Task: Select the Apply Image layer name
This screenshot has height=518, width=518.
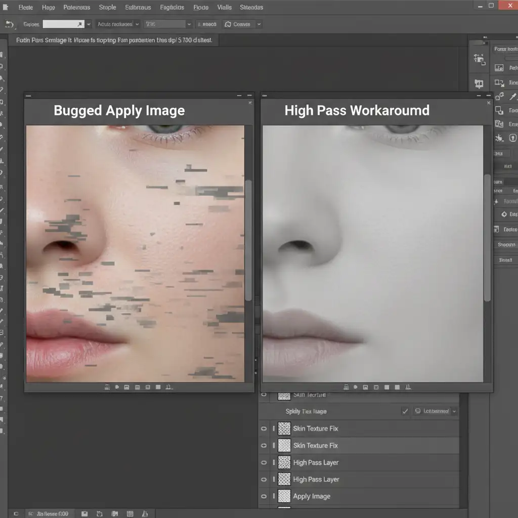Action: click(x=312, y=496)
